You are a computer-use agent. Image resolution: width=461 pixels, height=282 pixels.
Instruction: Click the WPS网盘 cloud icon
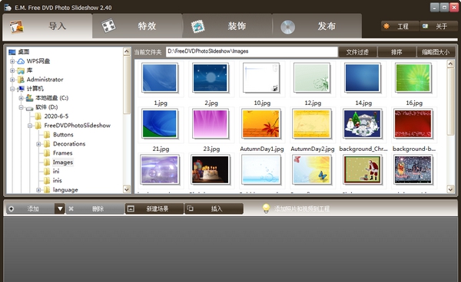coord(21,61)
